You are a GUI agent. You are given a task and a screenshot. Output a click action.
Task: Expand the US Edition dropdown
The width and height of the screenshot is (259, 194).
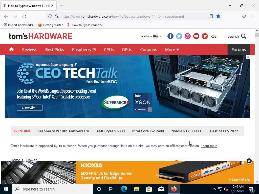coord(150,36)
